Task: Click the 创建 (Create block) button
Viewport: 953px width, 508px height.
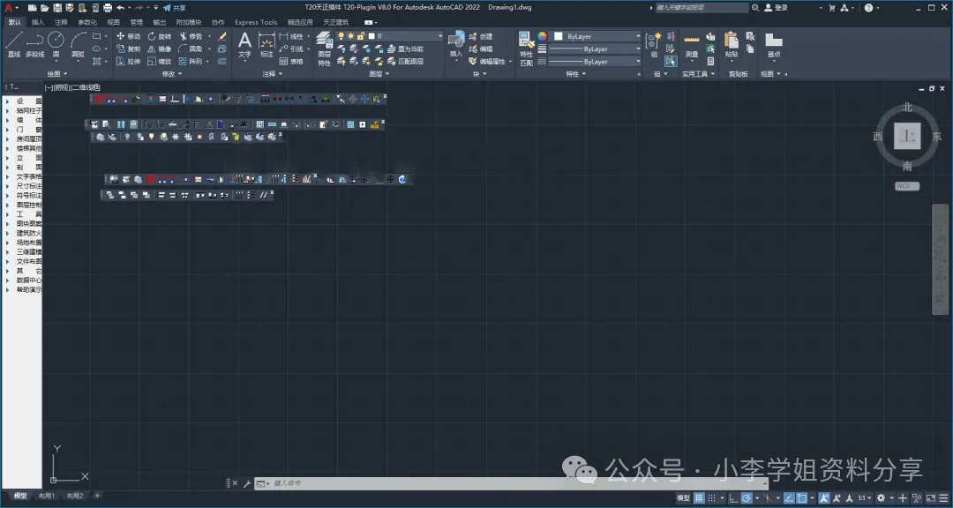Action: 480,36
